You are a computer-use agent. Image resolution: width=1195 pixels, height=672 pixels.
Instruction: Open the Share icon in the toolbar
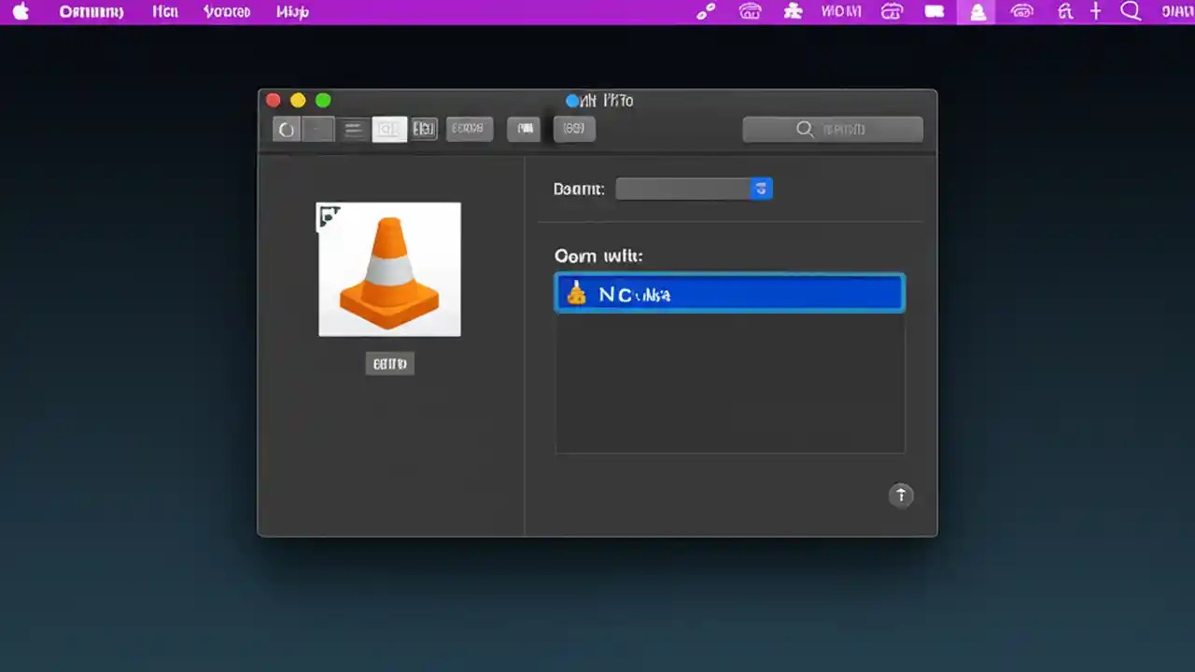(523, 129)
